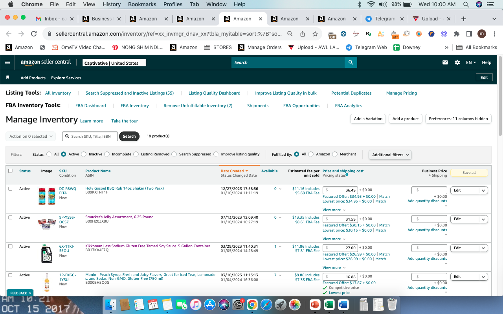This screenshot has width=503, height=314.
Task: Open Smucker's Jelly Assortment product link
Action: (x=119, y=217)
